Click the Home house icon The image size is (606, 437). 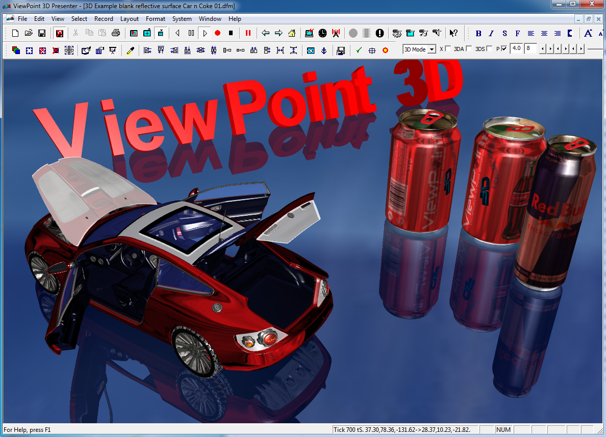point(292,33)
